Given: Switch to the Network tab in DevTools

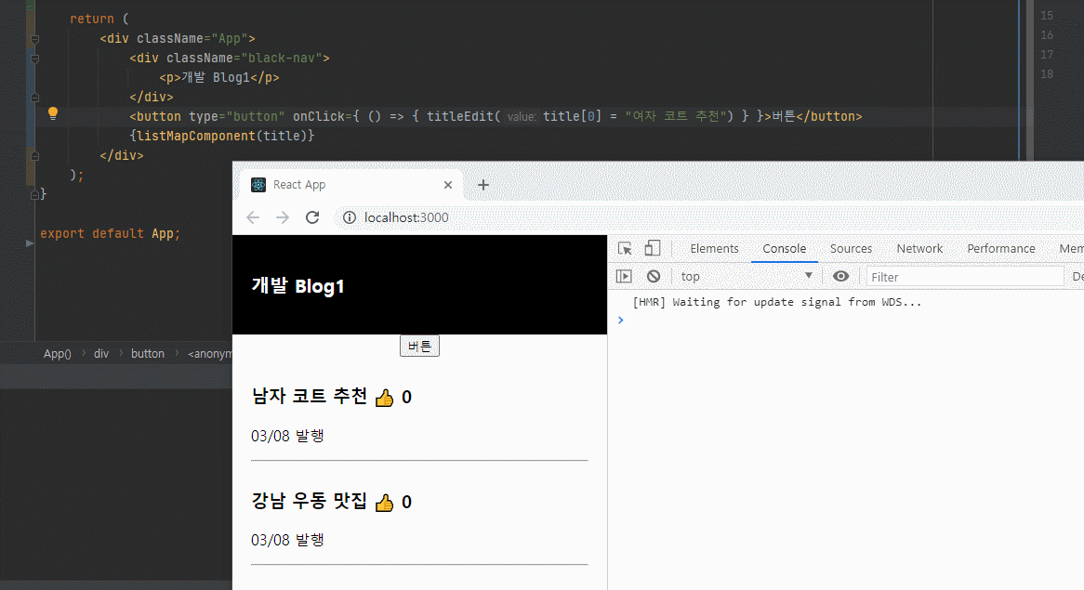Looking at the screenshot, I should (x=919, y=249).
